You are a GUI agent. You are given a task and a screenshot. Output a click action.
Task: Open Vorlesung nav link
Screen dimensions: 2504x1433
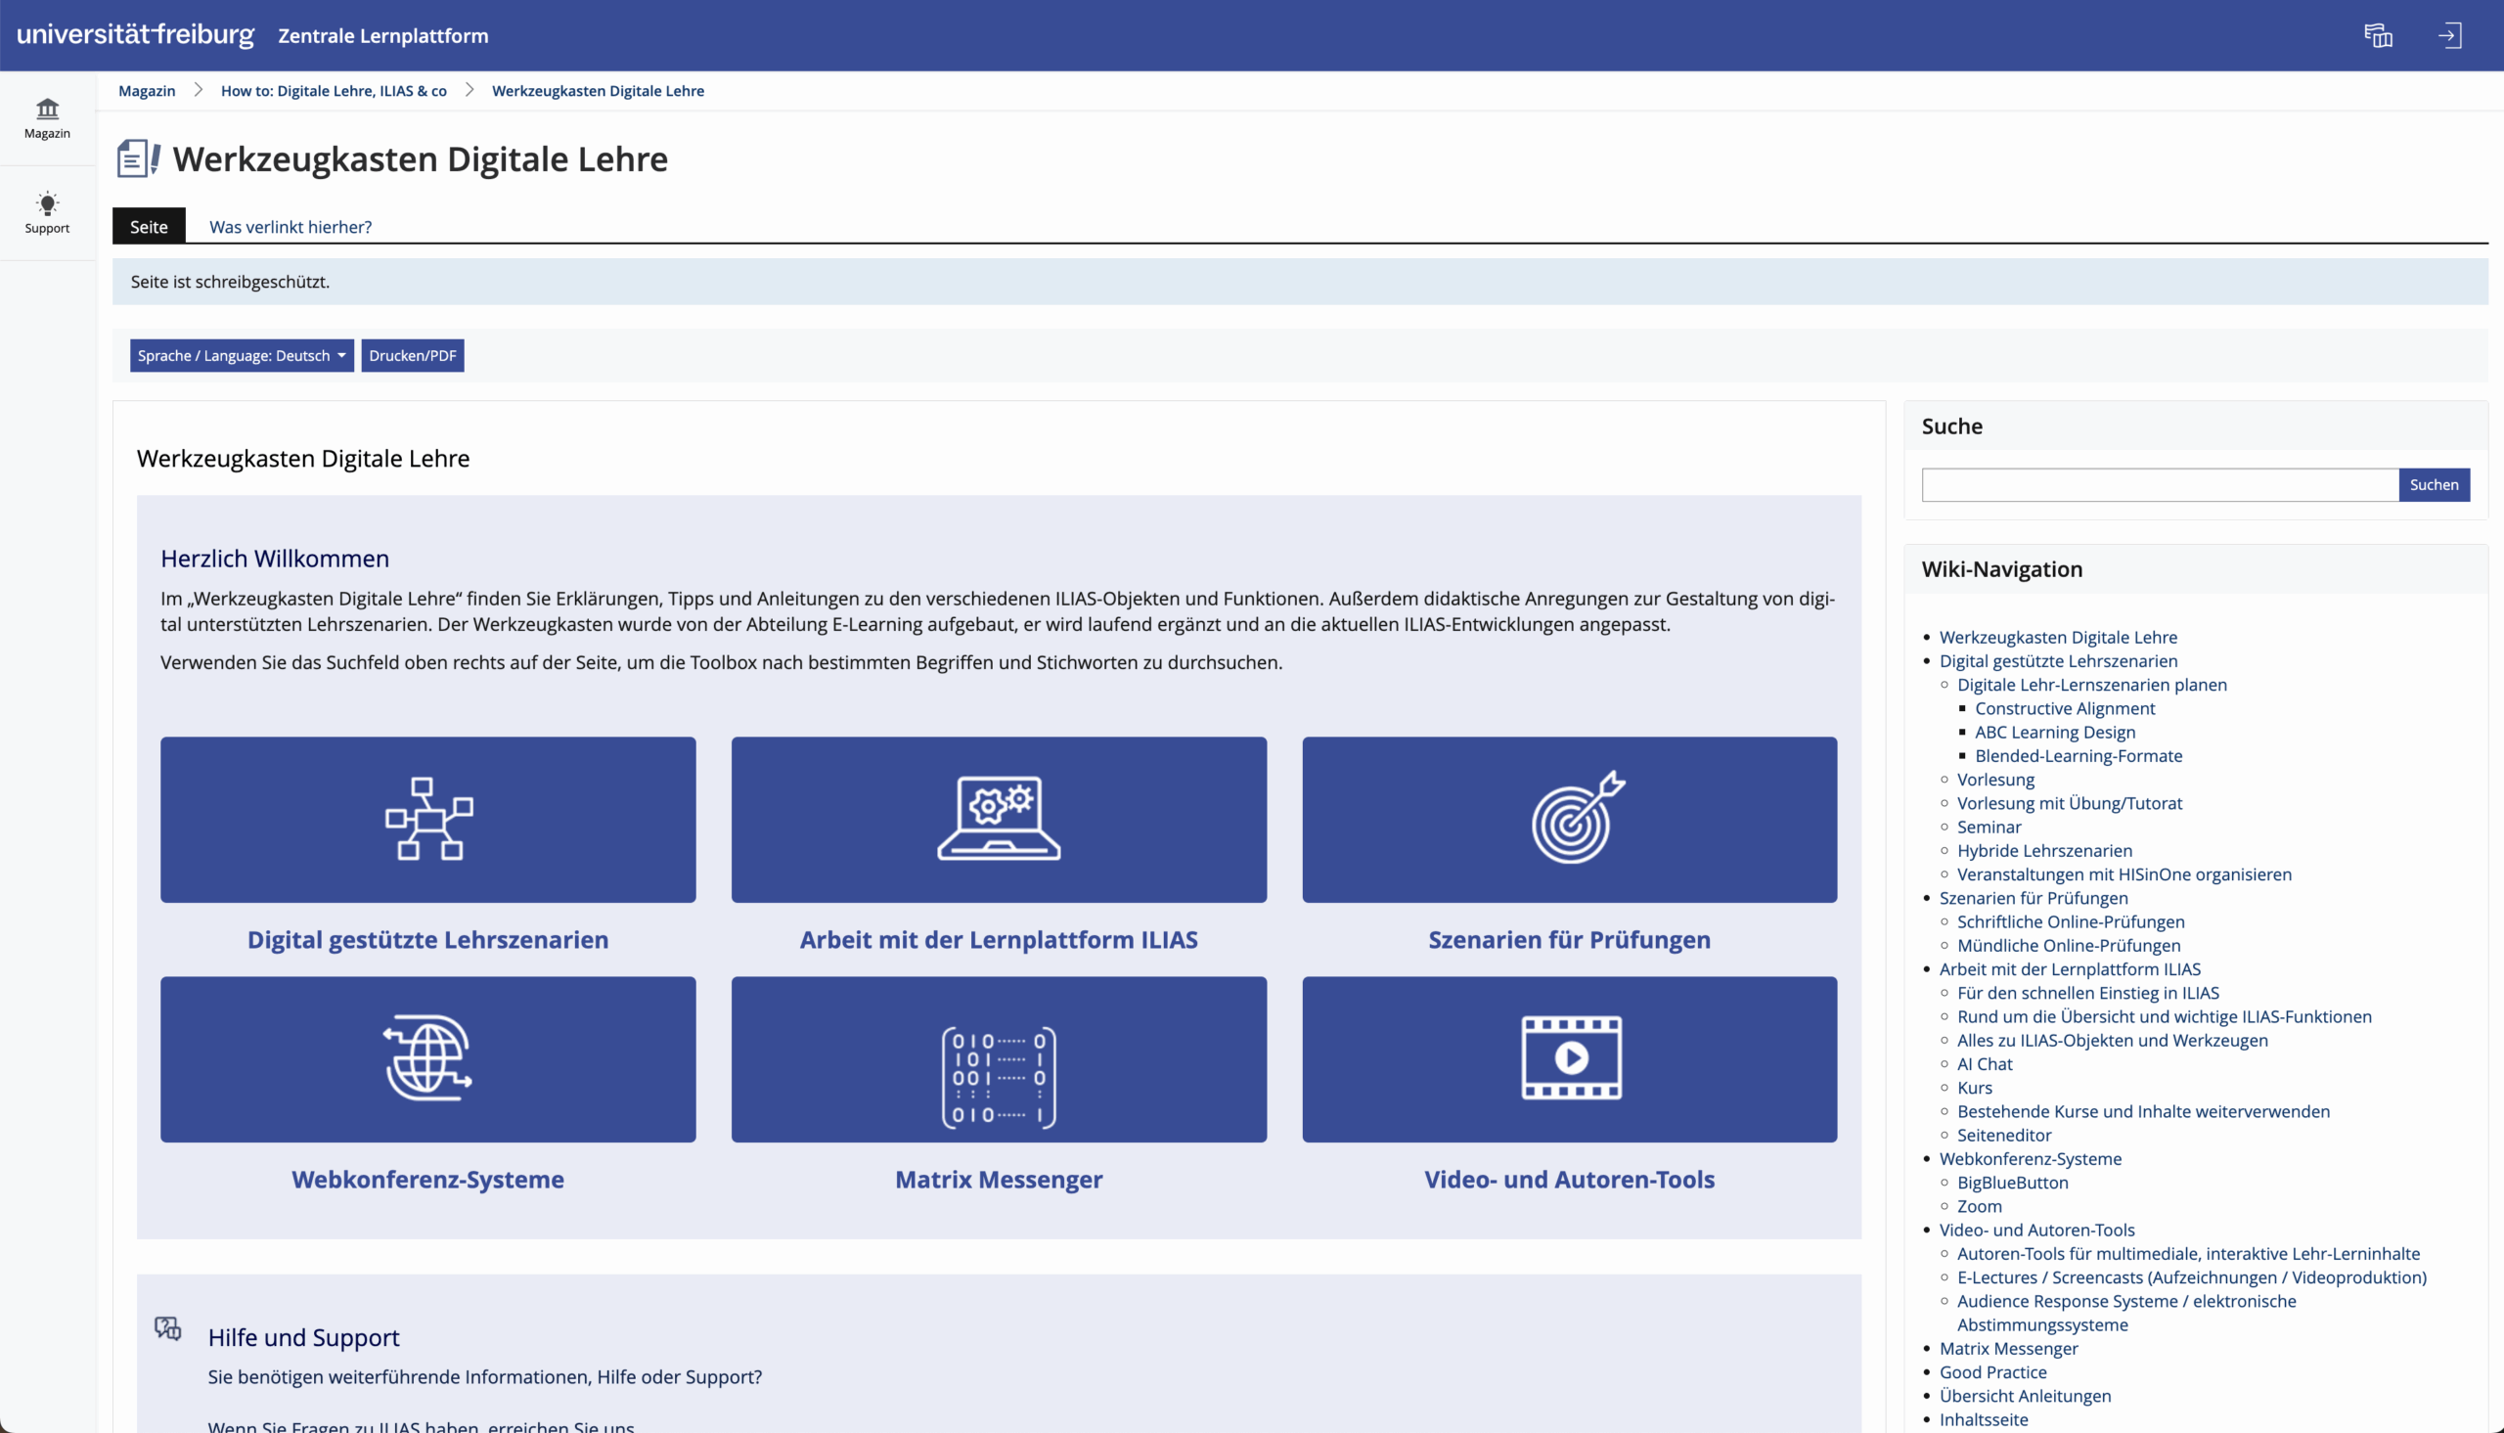click(x=1995, y=779)
